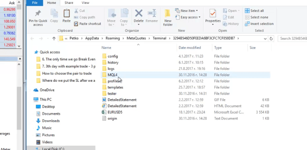Select EURUSD5 Excel file icon

point(104,112)
